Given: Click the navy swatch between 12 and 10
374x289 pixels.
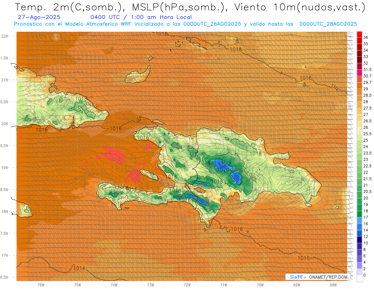Looking at the screenshot, I should (359, 240).
